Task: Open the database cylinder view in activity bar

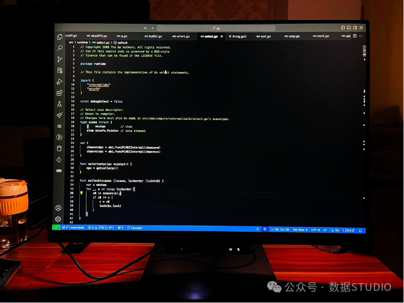Action: (59, 149)
